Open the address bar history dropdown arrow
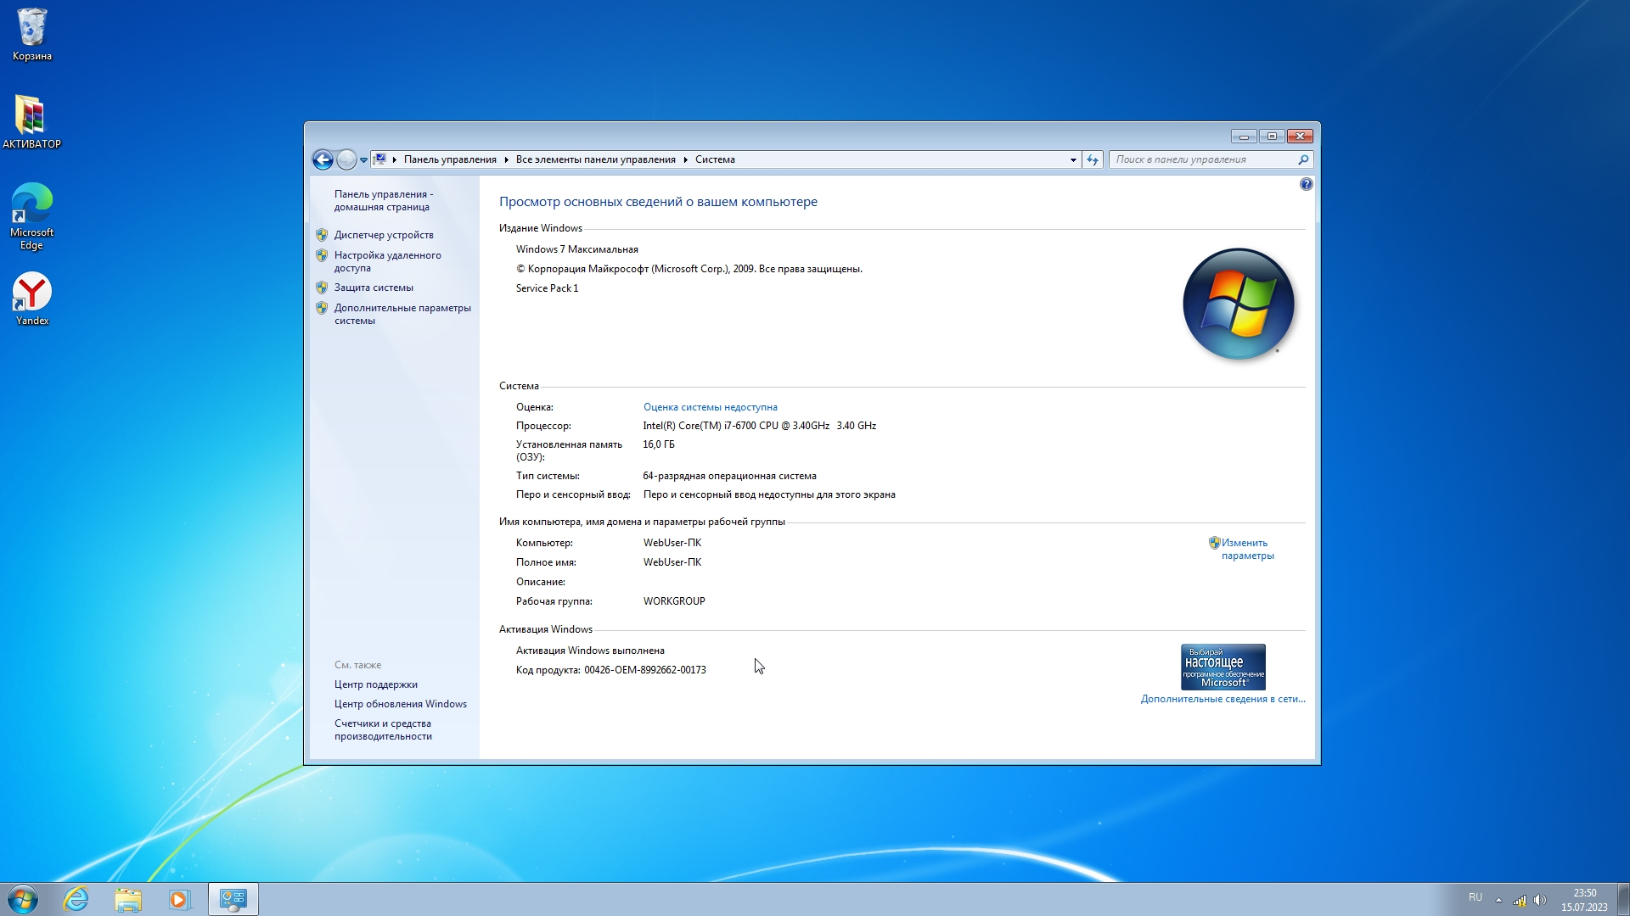Screen dimensions: 1630x916 (x=1073, y=159)
